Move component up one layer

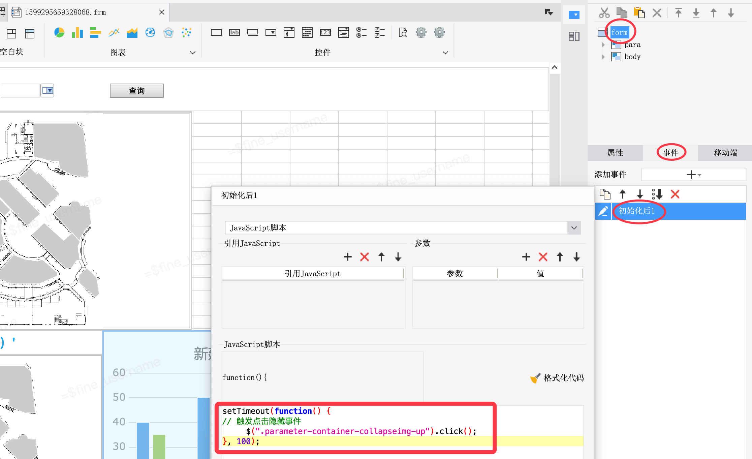714,13
